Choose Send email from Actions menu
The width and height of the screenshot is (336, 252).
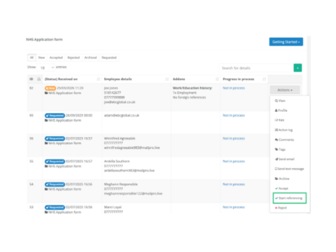pyautogui.click(x=284, y=159)
